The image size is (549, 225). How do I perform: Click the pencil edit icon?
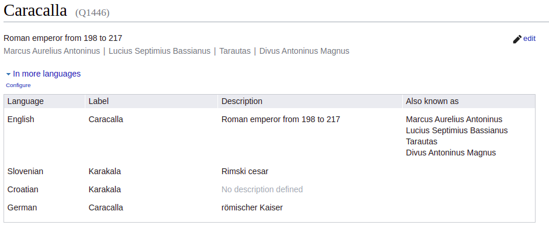(517, 39)
